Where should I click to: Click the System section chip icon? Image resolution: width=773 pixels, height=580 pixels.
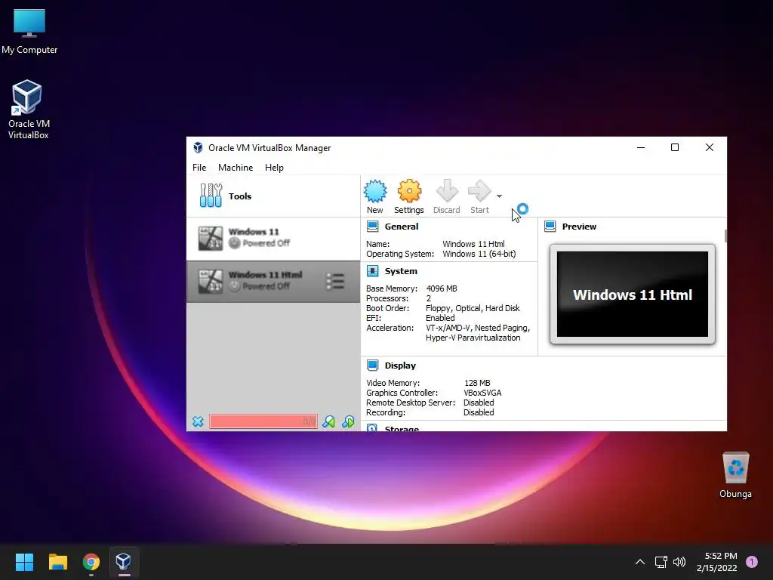coord(373,271)
